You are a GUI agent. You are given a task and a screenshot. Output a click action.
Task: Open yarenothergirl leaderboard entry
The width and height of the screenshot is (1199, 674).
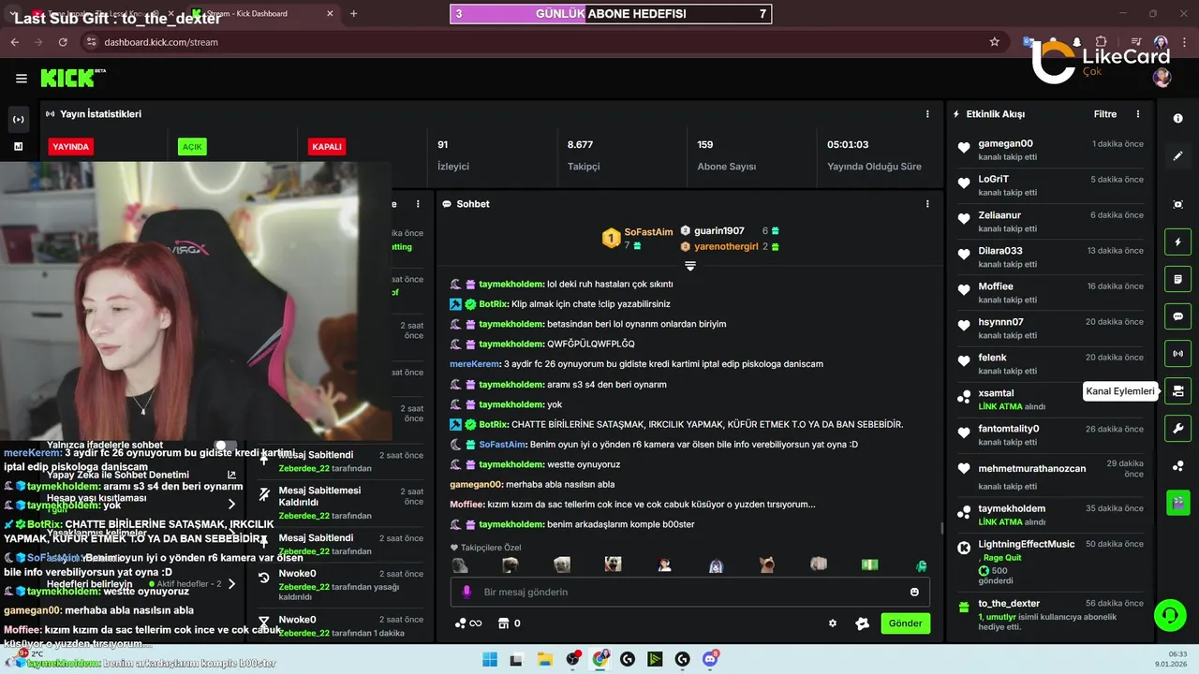pyautogui.click(x=730, y=246)
